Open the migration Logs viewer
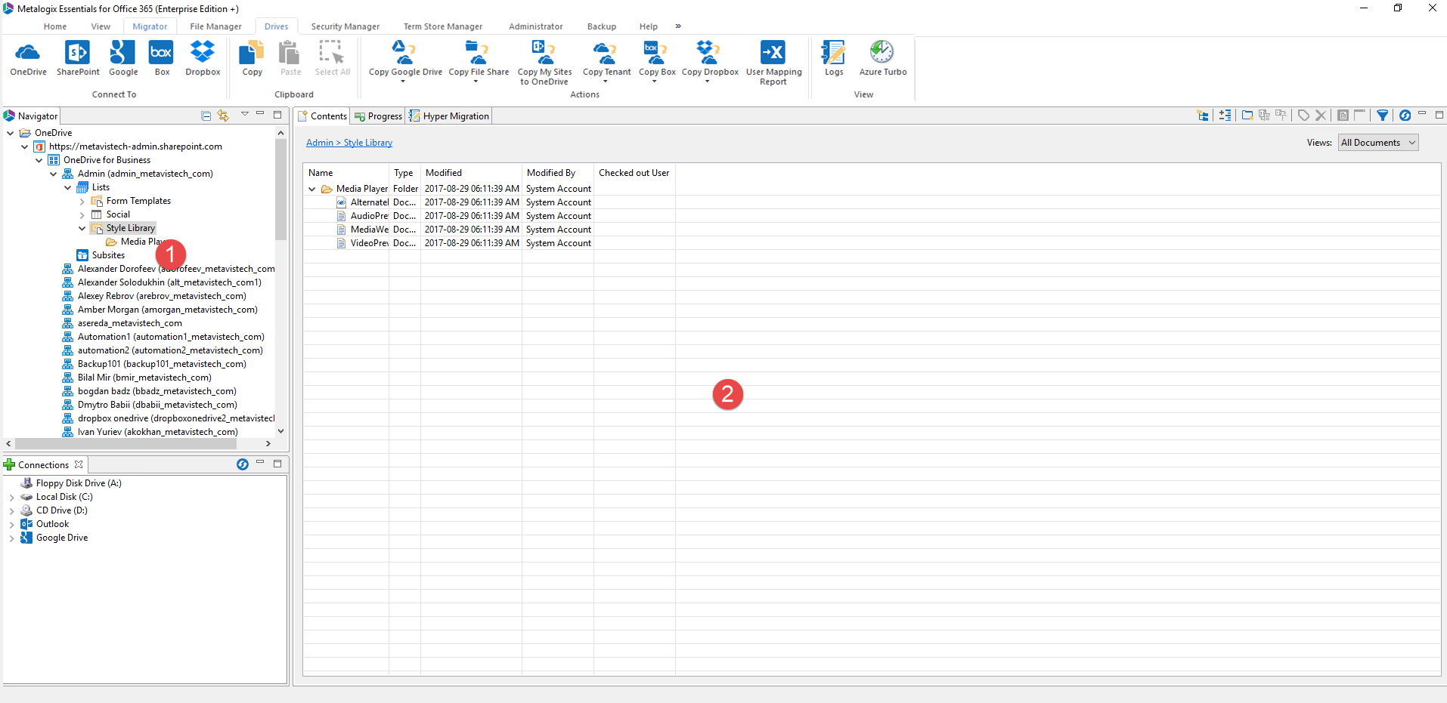The width and height of the screenshot is (1447, 703). [x=833, y=57]
